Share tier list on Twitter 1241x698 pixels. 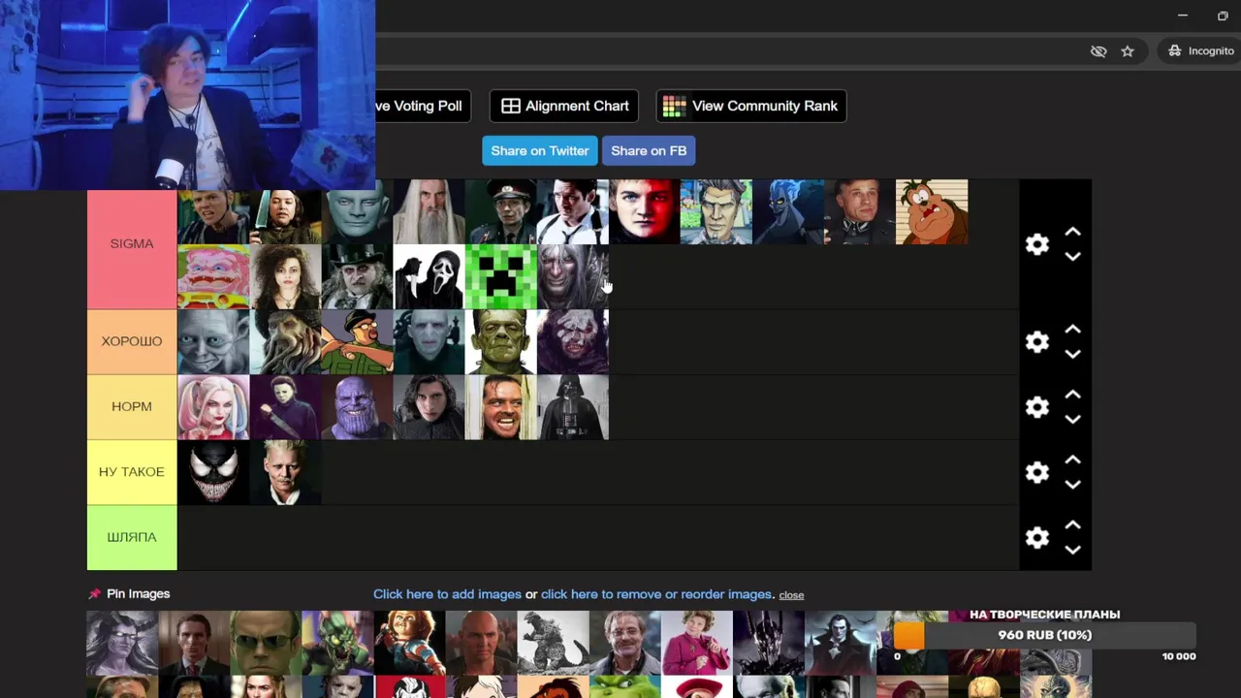pyautogui.click(x=539, y=150)
